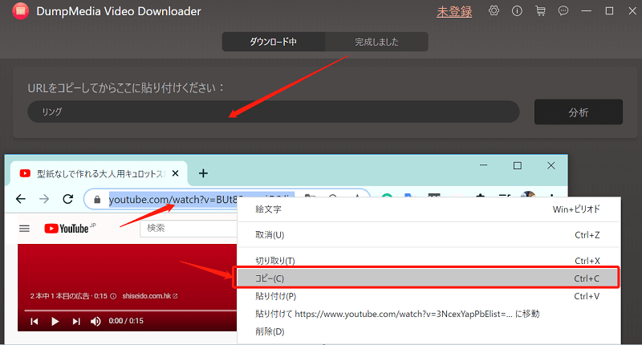
Task: Close the Chrome browser window
Action: click(x=551, y=165)
